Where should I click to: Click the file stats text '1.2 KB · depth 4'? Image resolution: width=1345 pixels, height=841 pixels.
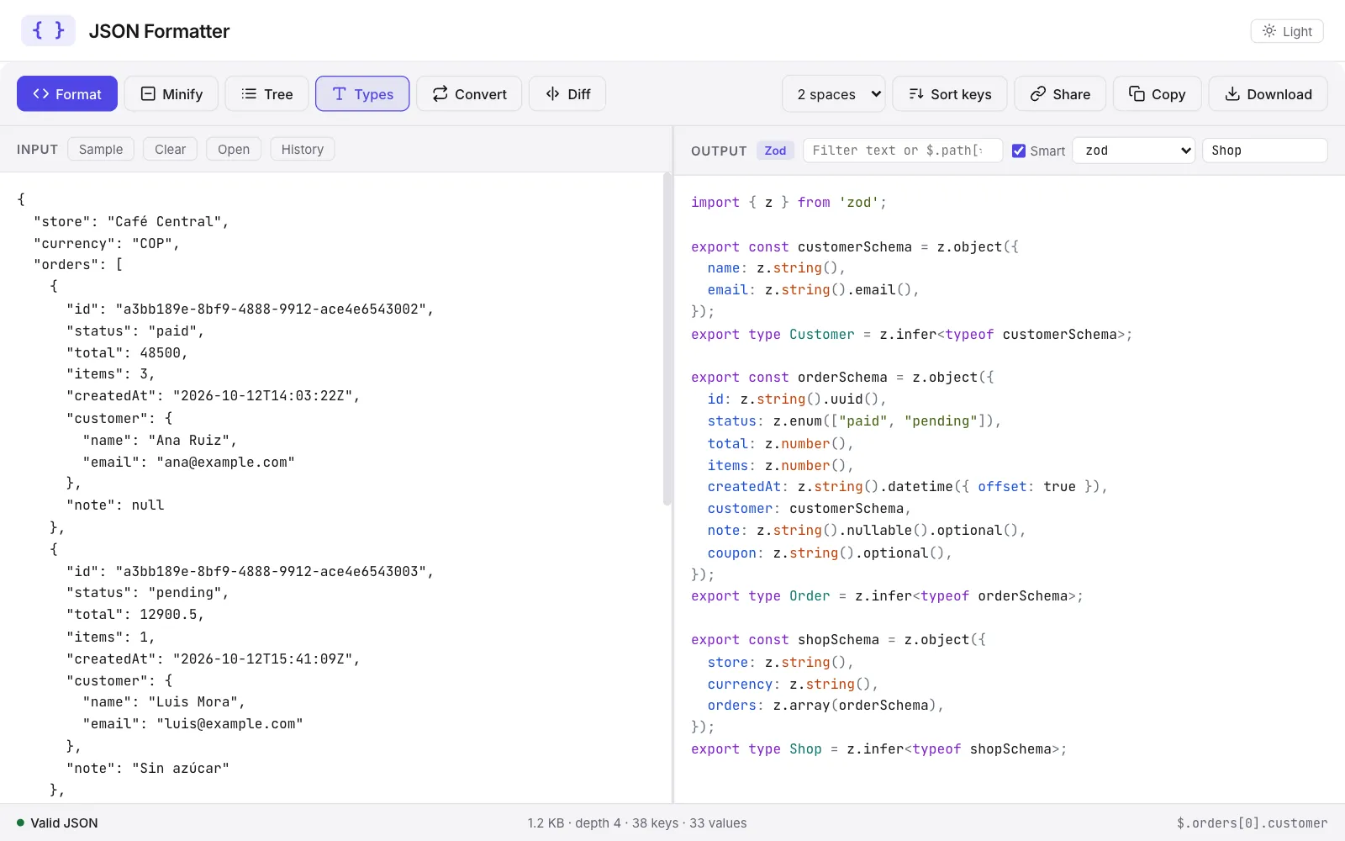(574, 822)
